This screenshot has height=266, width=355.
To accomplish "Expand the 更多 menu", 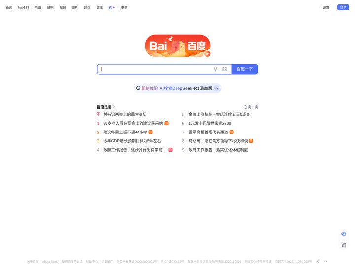I will pos(124,7).
